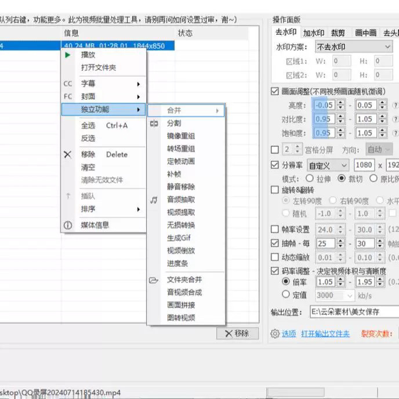
Task: Open the 分辨率 自定义 dropdown
Action: point(328,166)
